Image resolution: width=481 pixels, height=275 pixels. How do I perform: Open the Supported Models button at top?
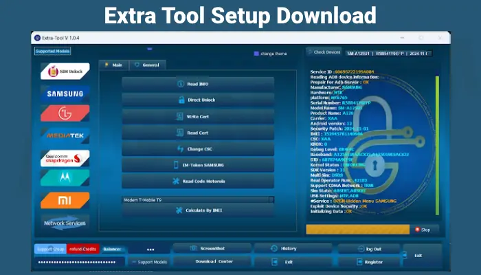52,52
